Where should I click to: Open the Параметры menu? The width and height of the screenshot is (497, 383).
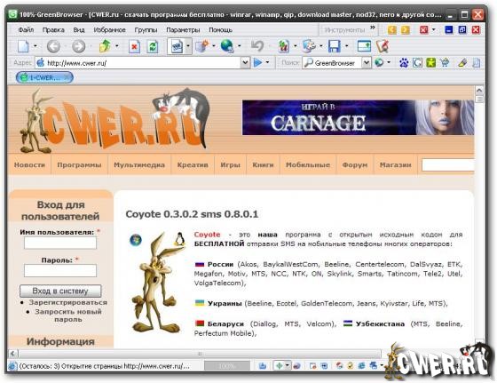183,30
